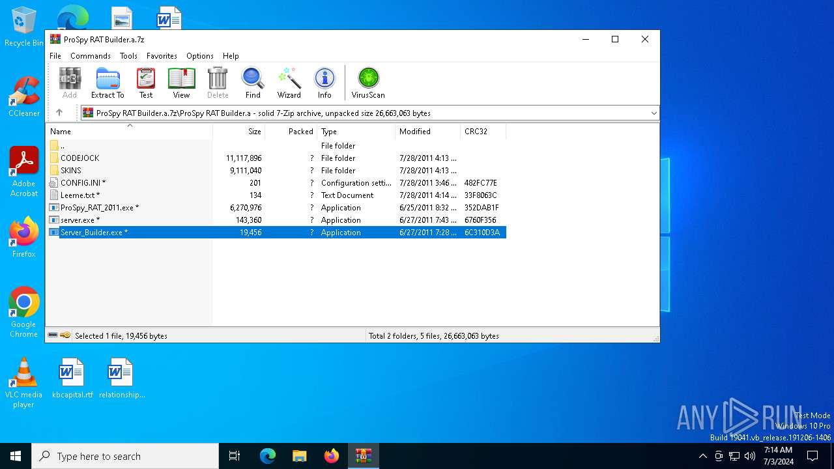Click WinRAR taskbar icon
834x469 pixels.
[x=364, y=456]
